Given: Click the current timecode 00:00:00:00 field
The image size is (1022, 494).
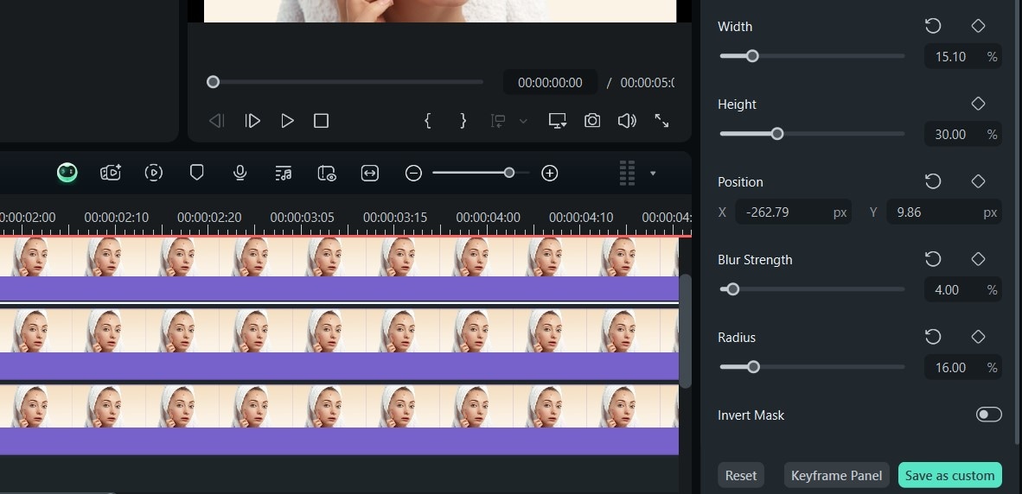Looking at the screenshot, I should [550, 83].
